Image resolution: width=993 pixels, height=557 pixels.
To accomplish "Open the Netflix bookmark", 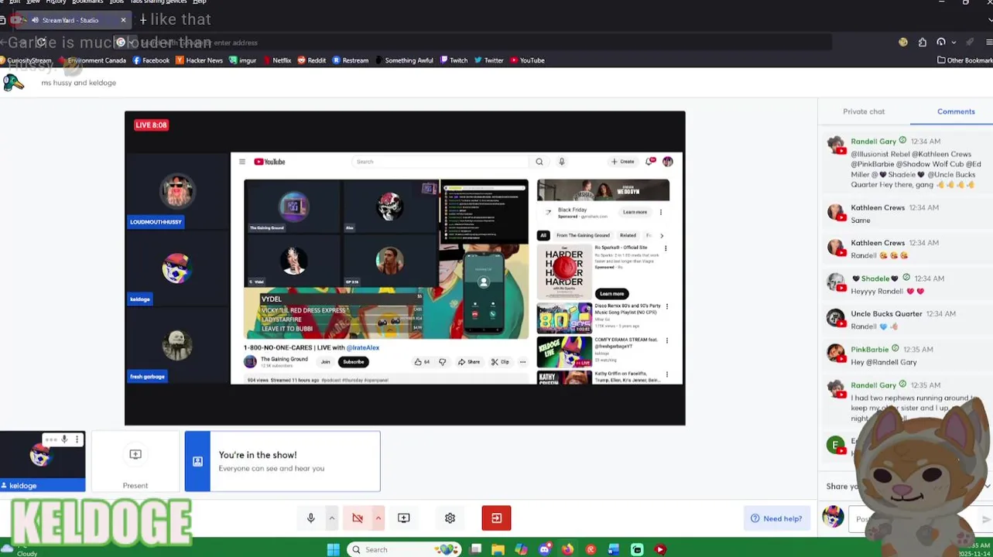I will (x=276, y=60).
